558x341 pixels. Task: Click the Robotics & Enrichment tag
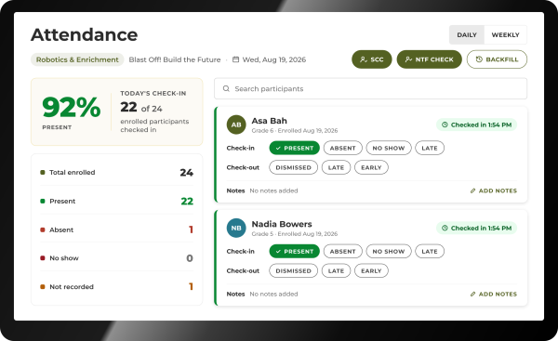(77, 59)
